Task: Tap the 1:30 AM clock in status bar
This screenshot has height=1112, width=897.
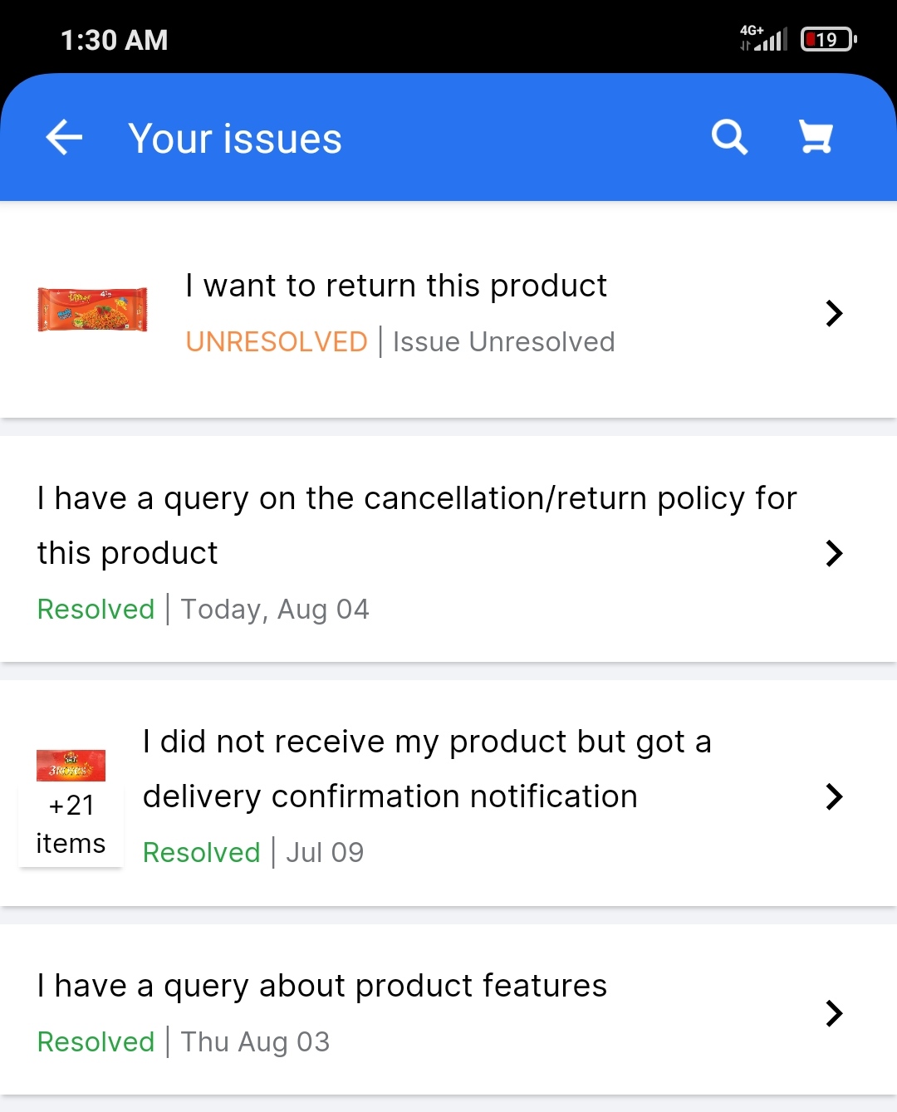Action: point(115,40)
